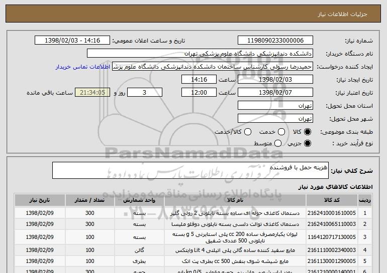The height and width of the screenshot is (273, 387).
Task: Click the اطلاعات کالاهای مورد نیاز heading
Action: [x=335, y=187]
